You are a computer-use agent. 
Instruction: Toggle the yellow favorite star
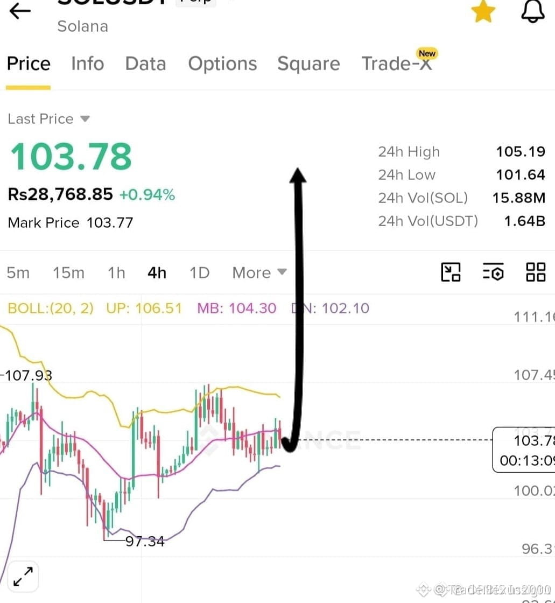pyautogui.click(x=483, y=11)
